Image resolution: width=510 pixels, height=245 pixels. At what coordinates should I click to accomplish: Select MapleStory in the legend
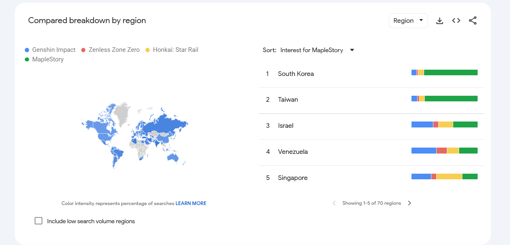pos(48,59)
